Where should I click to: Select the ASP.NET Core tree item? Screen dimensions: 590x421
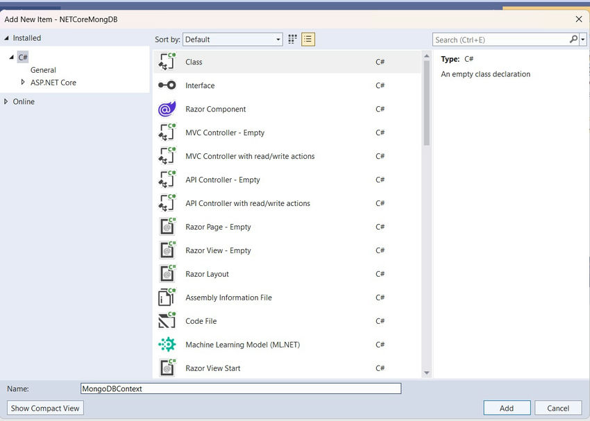(x=54, y=83)
